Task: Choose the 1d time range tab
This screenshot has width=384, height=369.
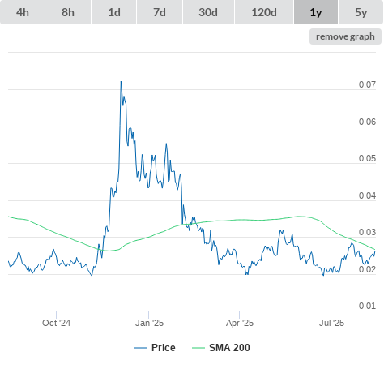Action: tap(114, 12)
